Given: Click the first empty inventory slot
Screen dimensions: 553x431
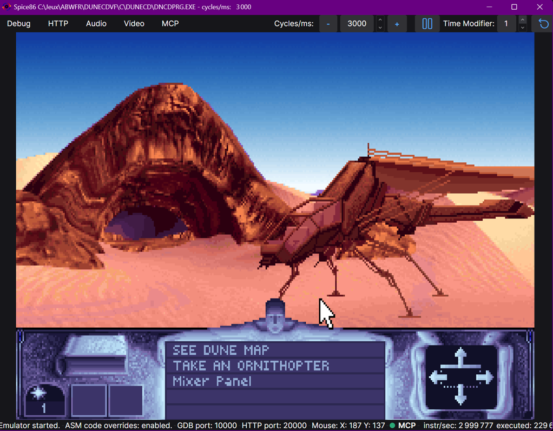Looking at the screenshot, I should pyautogui.click(x=89, y=401).
